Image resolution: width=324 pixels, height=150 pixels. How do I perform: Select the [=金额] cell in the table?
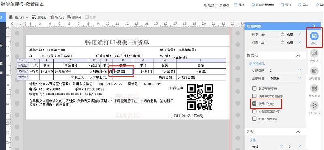165,72
